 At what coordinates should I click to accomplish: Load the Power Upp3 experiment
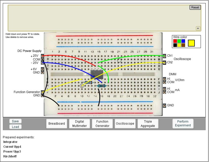tap(12, 151)
